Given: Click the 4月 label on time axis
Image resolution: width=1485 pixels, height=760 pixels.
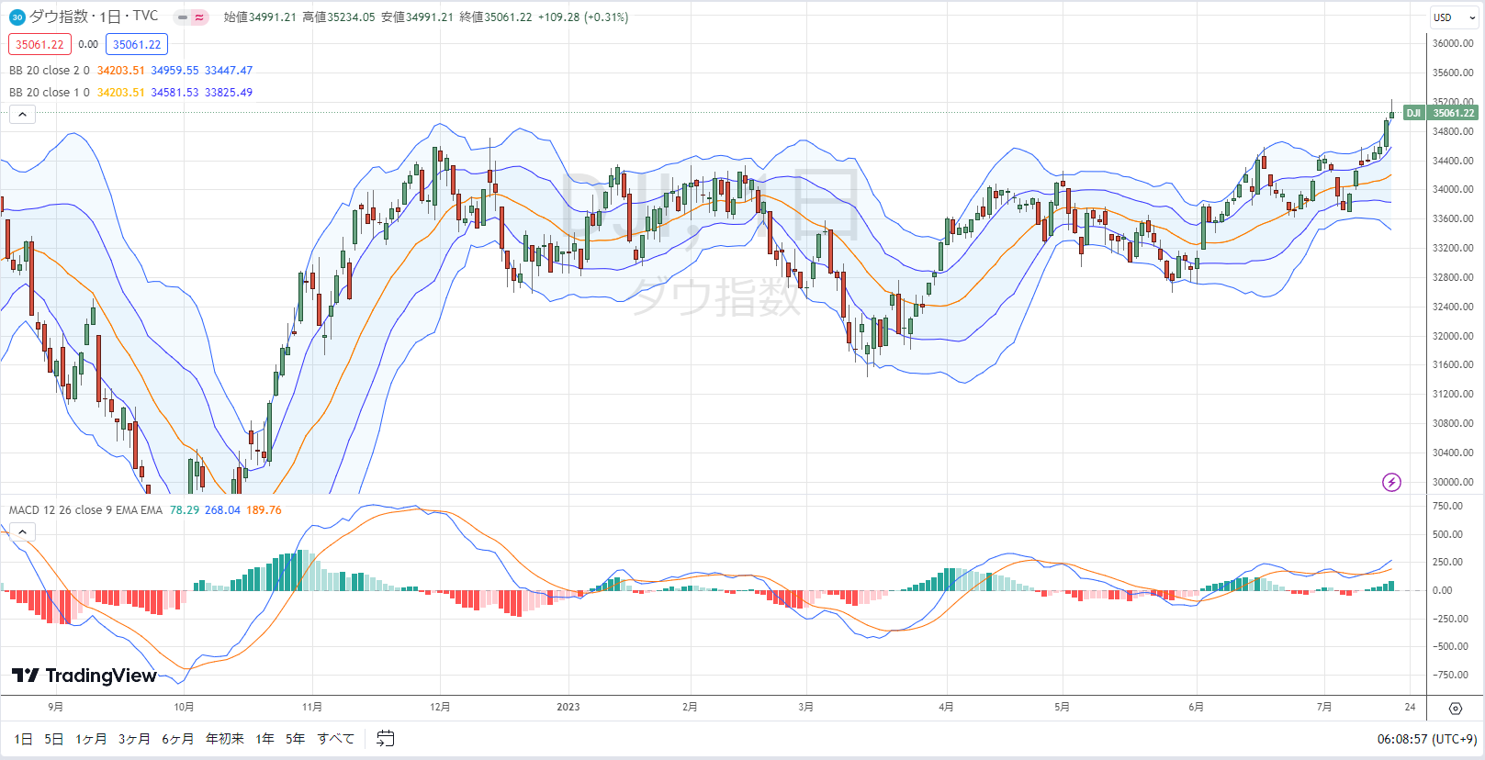Looking at the screenshot, I should point(946,707).
